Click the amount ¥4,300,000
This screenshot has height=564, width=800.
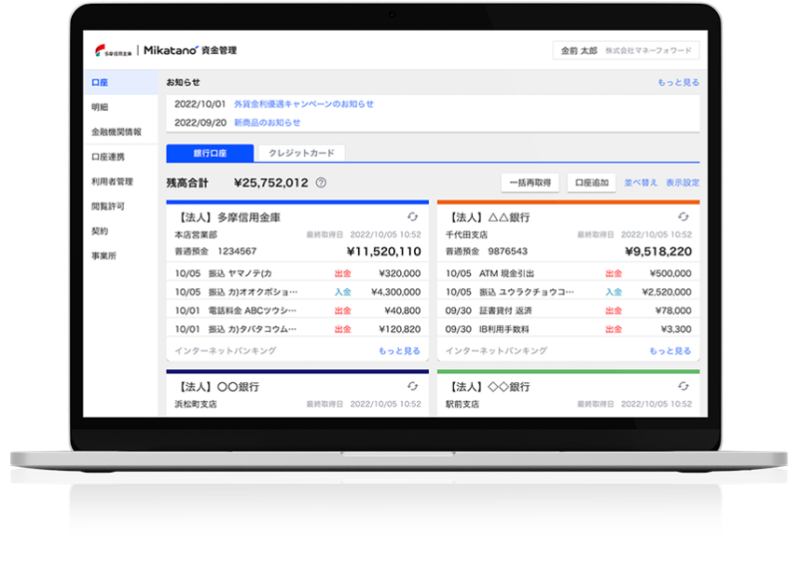click(x=396, y=292)
